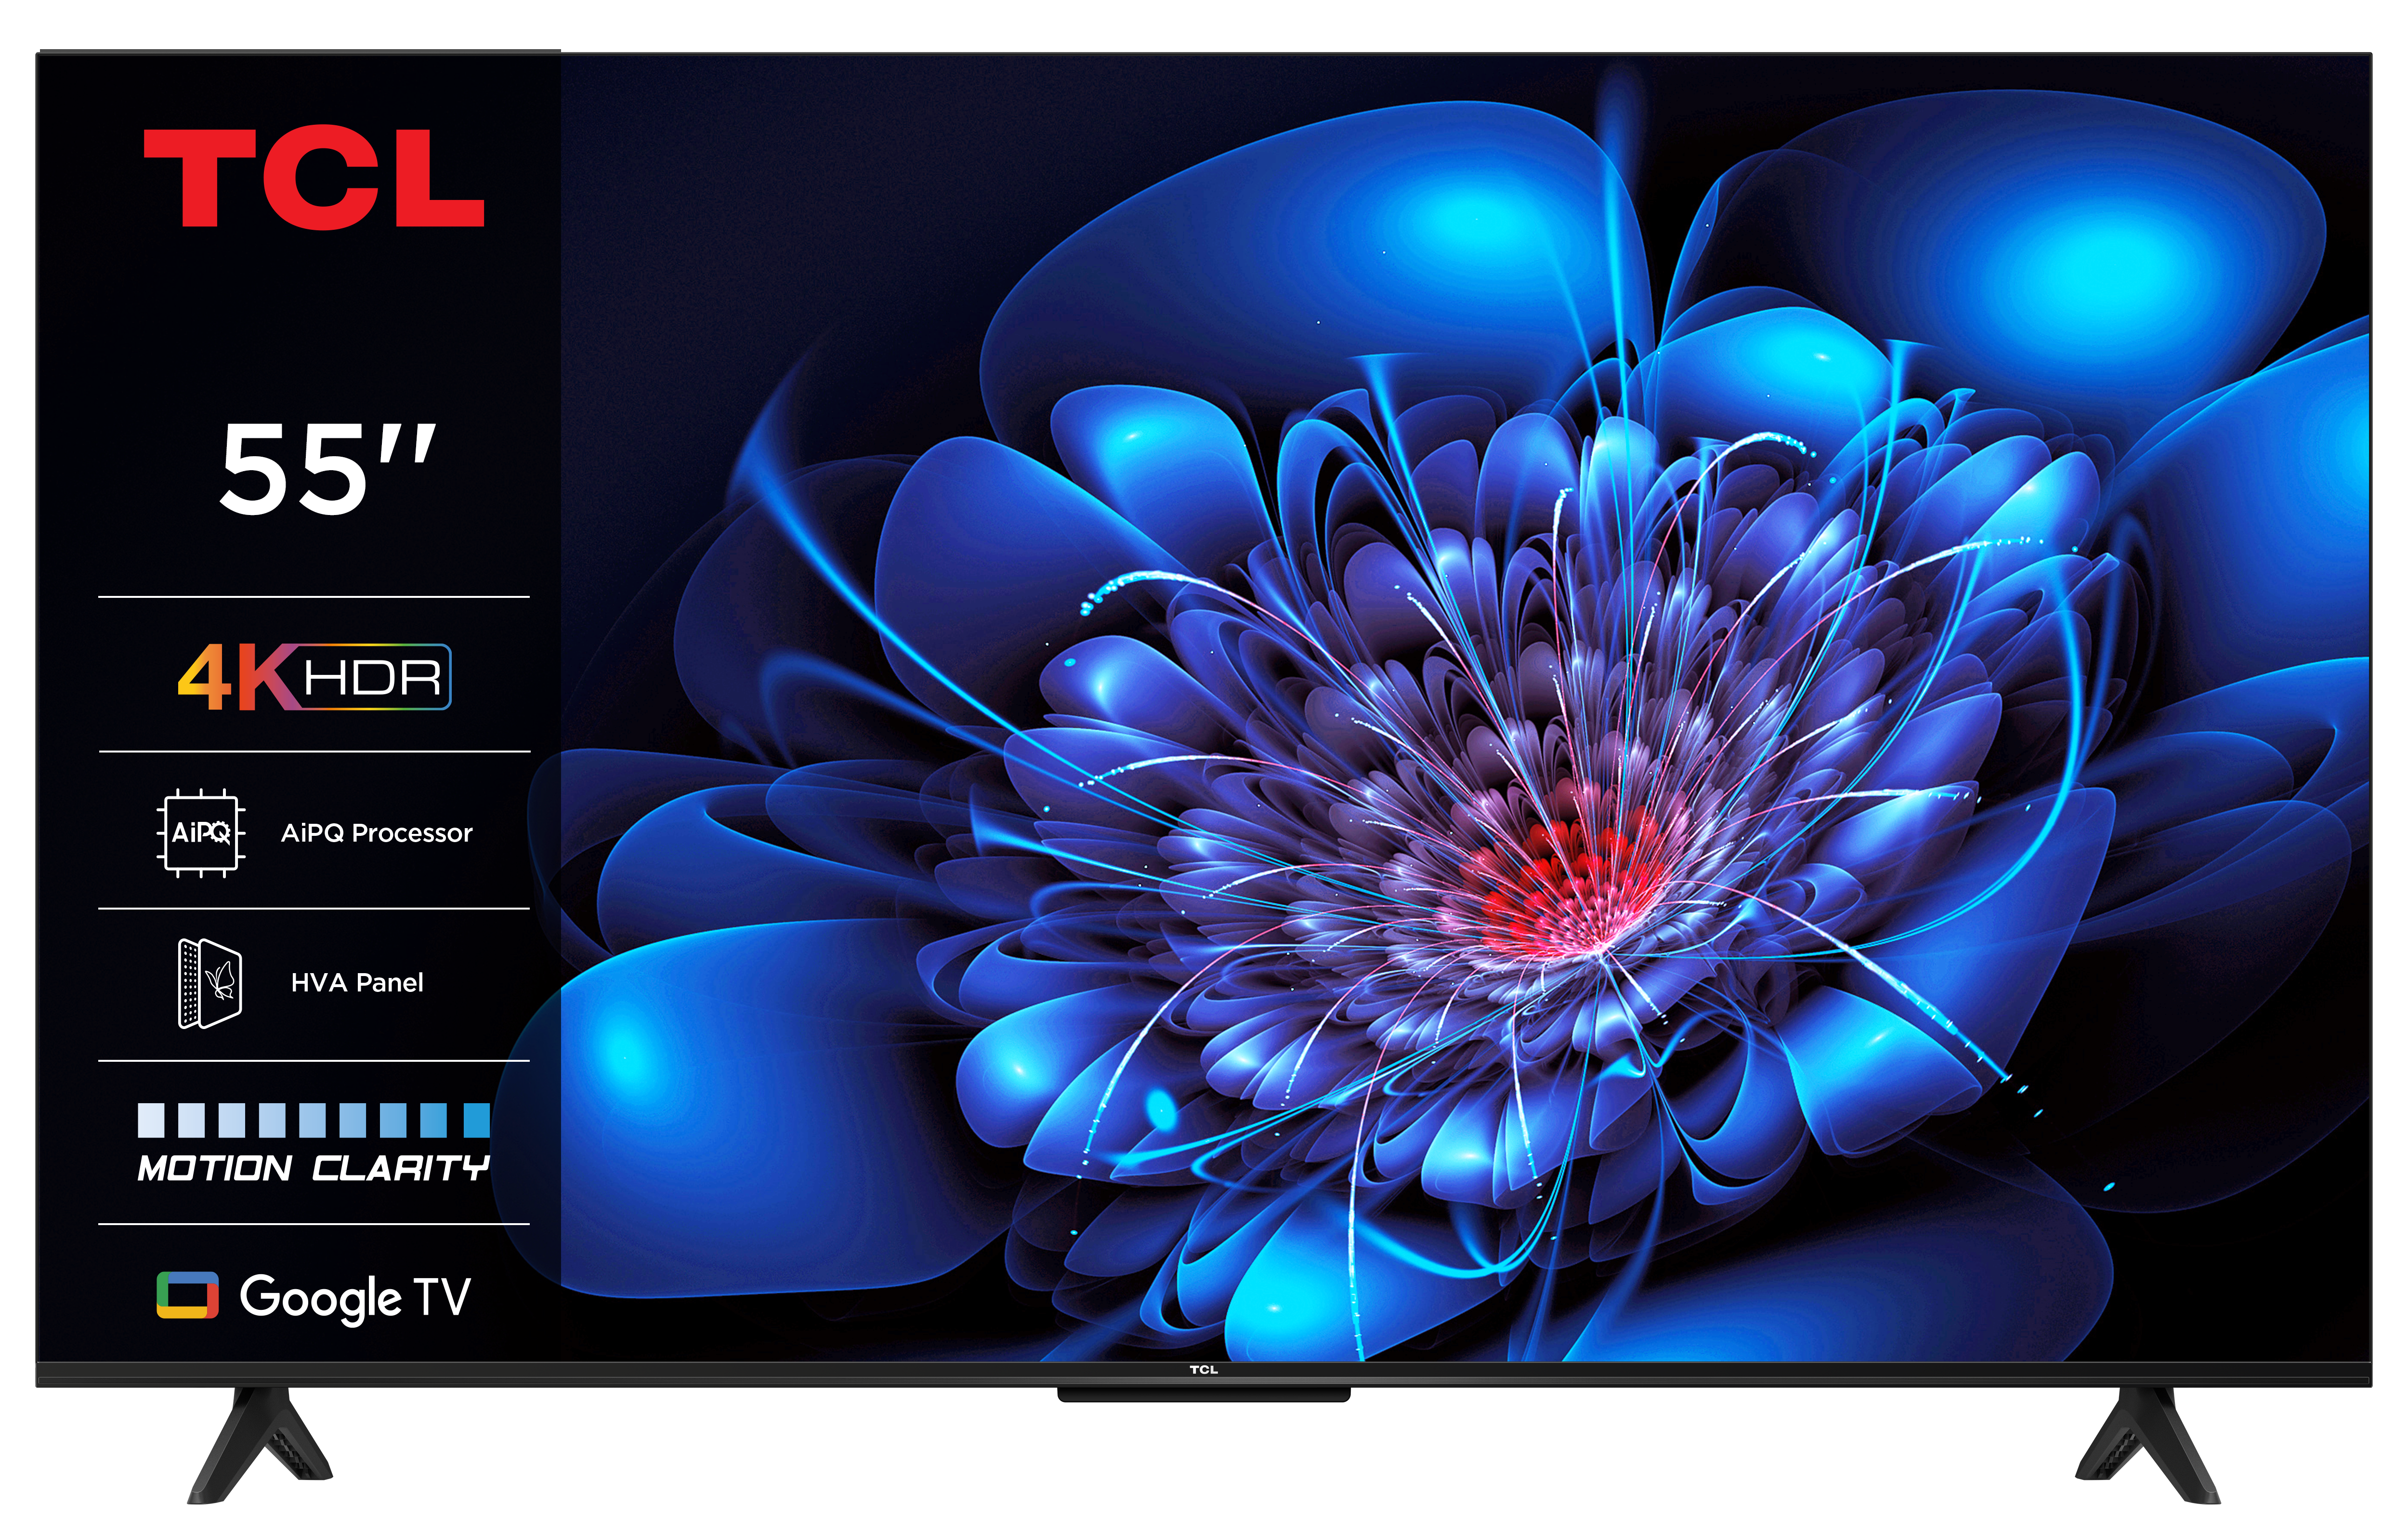Click the large red TCL logo
Viewport: 2408px width, 1518px height.
pos(313,178)
